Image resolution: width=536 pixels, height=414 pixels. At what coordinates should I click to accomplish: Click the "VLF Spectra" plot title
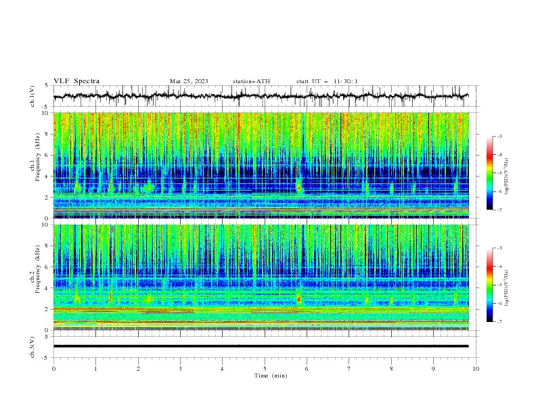point(76,81)
